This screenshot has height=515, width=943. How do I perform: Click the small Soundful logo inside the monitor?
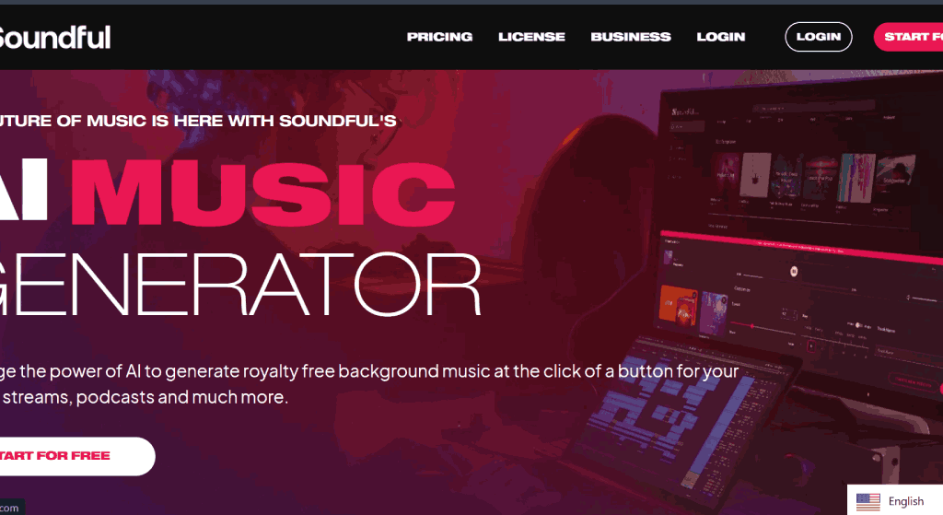point(685,111)
